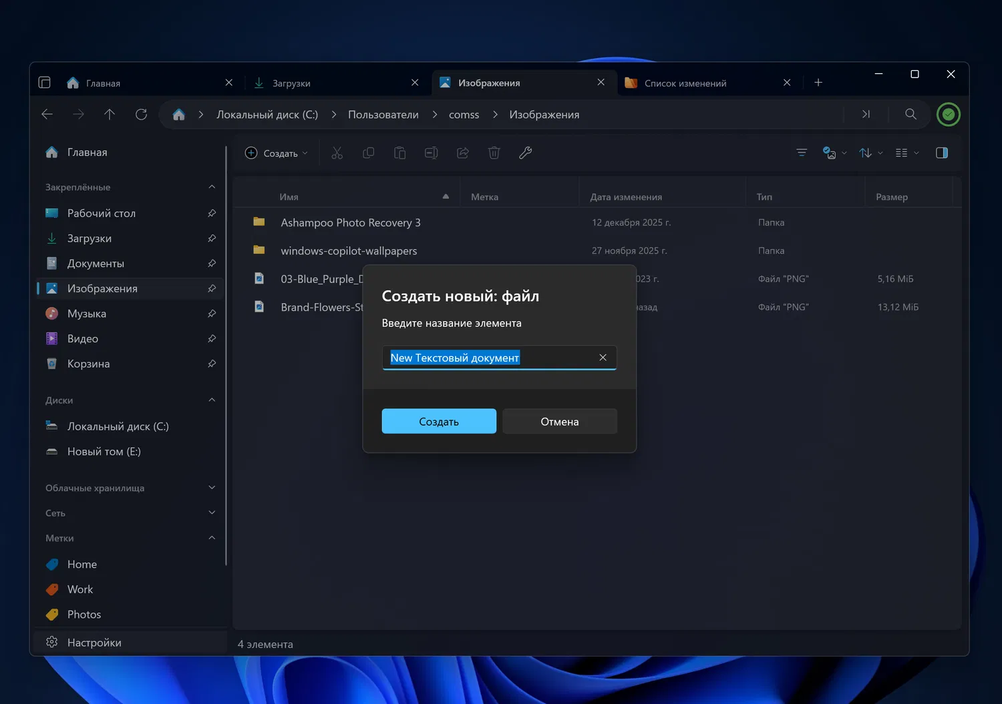The width and height of the screenshot is (1002, 704).
Task: Click the tab layout icon left of tabs
Action: click(x=45, y=83)
